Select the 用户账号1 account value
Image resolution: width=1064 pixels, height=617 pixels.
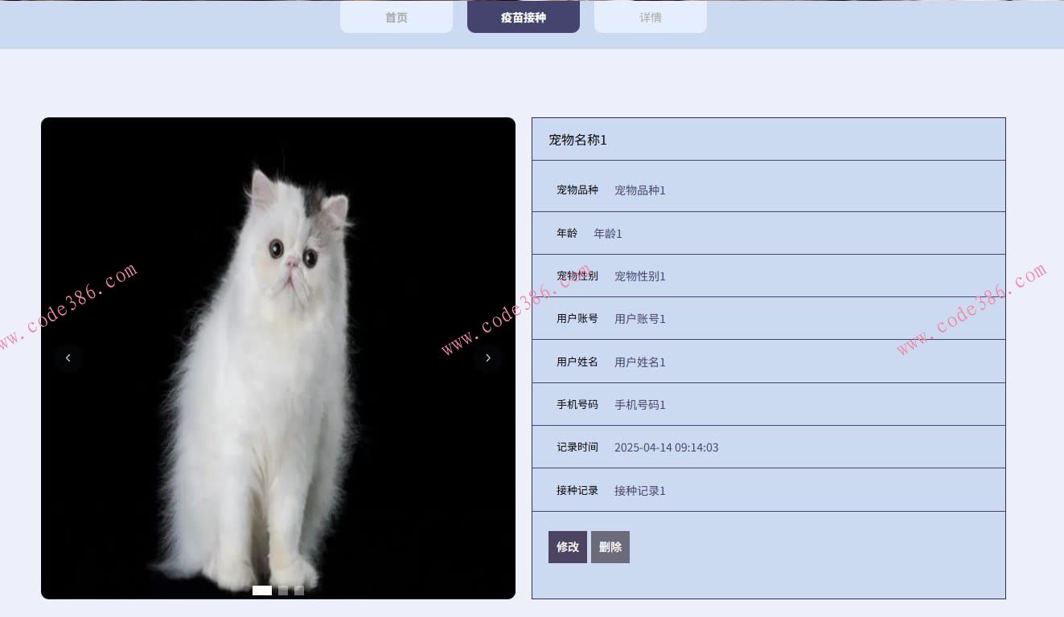639,319
